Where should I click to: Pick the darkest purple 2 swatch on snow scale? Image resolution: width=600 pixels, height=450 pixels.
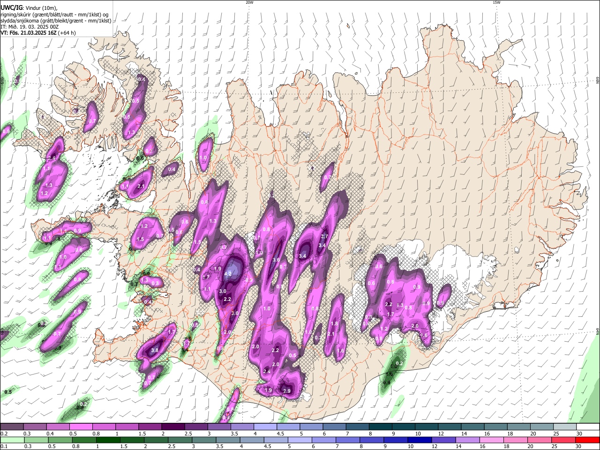[x=173, y=427]
